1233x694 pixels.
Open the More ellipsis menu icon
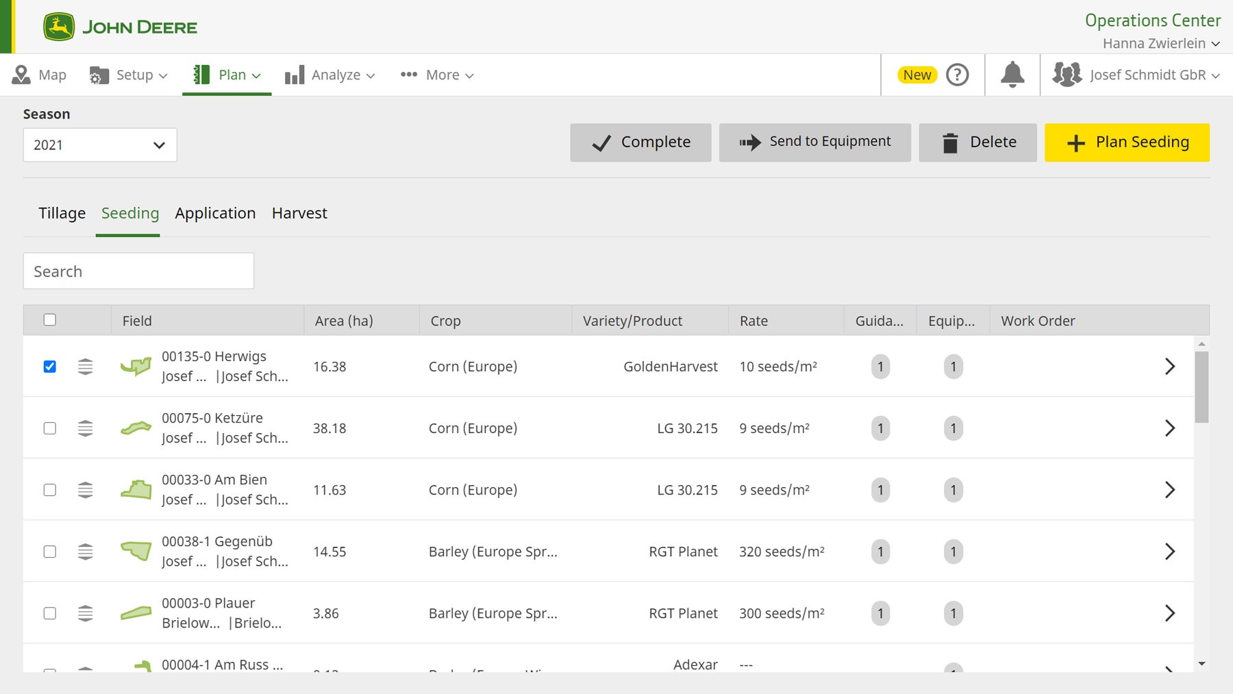[x=408, y=75]
